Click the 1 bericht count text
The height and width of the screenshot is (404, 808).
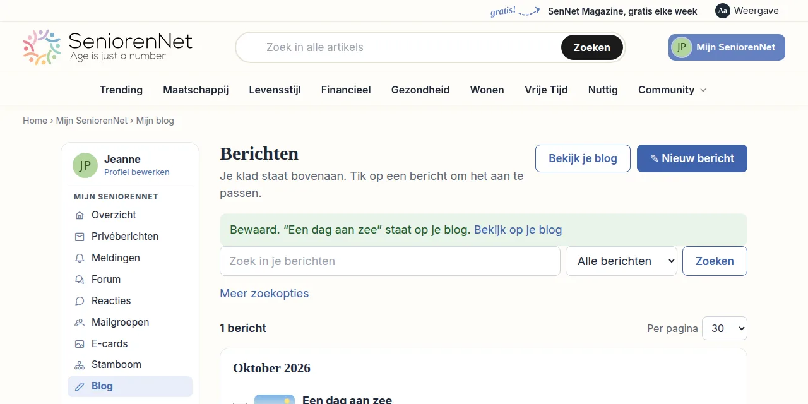click(x=243, y=328)
